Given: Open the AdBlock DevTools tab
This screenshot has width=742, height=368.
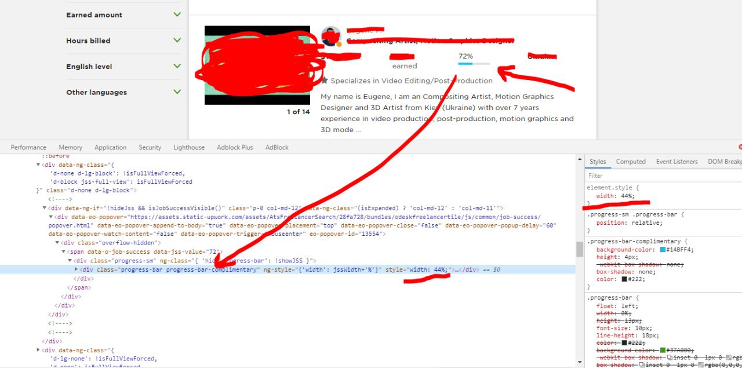Looking at the screenshot, I should pyautogui.click(x=277, y=147).
